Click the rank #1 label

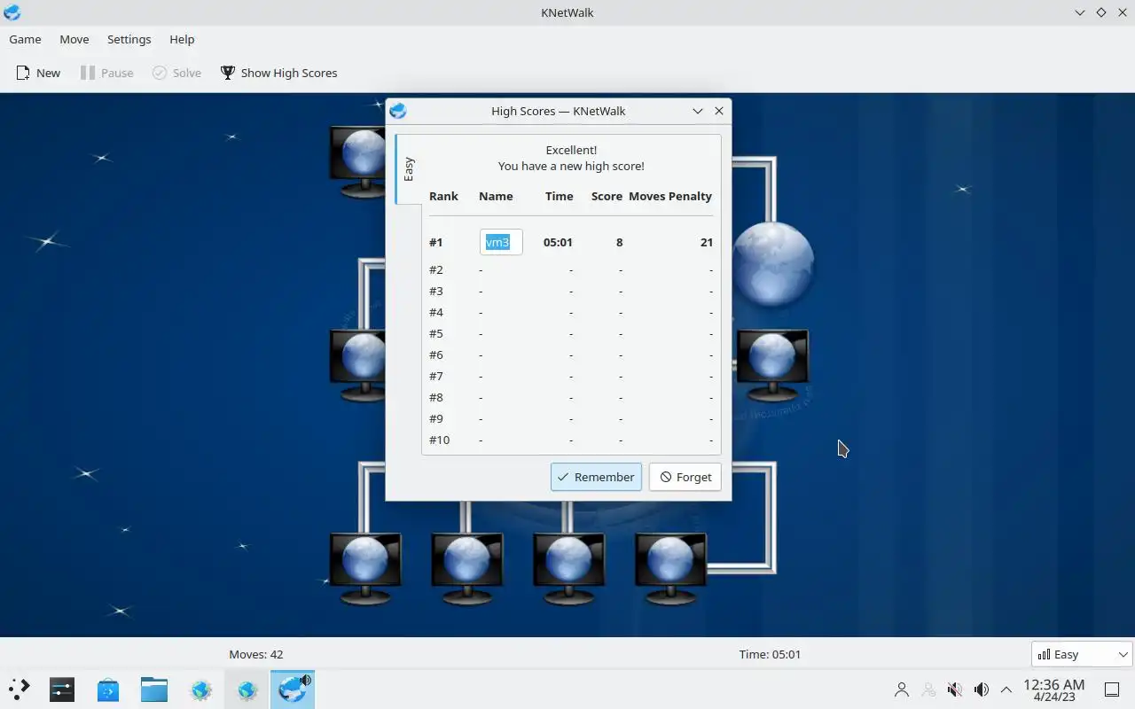click(x=435, y=242)
